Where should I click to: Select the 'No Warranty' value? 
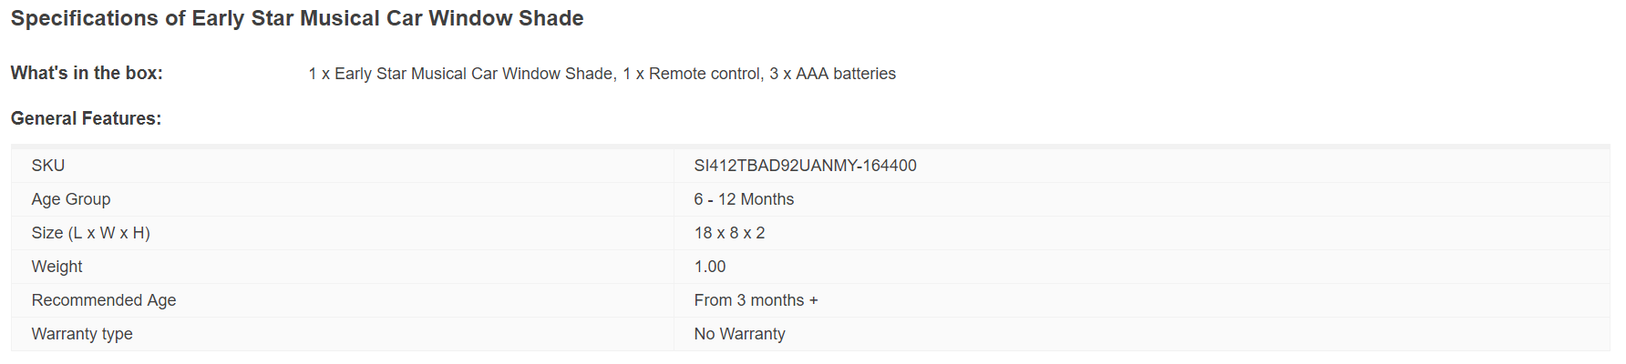739,334
